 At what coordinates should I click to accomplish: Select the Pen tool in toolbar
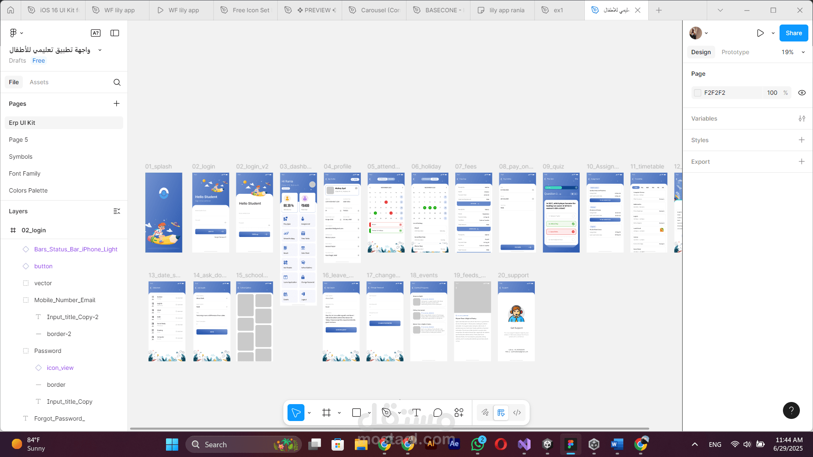(387, 413)
